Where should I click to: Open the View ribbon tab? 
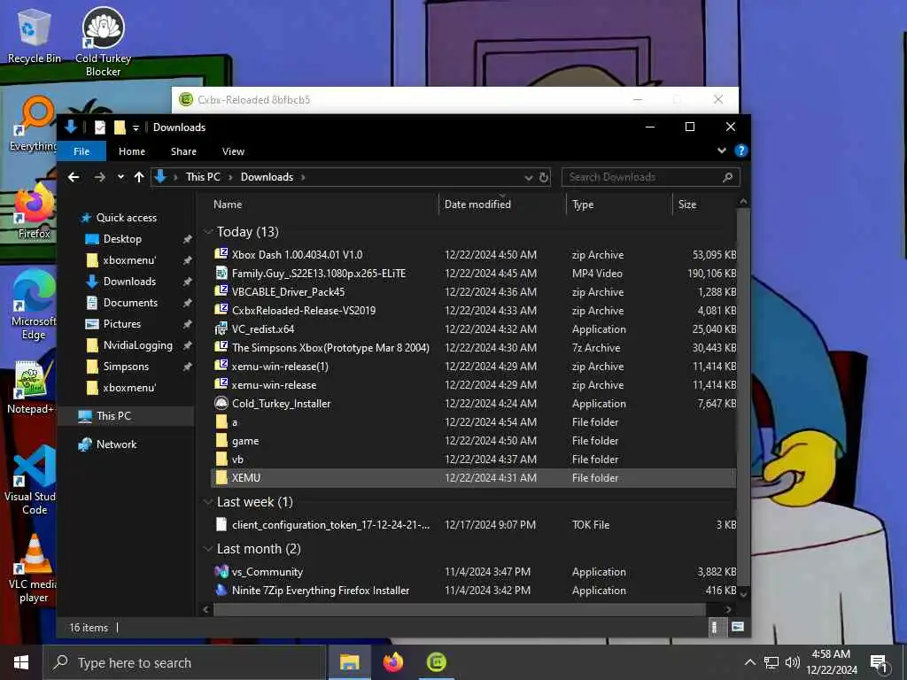point(233,151)
